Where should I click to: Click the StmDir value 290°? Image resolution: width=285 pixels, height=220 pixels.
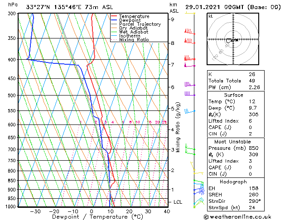(255, 201)
